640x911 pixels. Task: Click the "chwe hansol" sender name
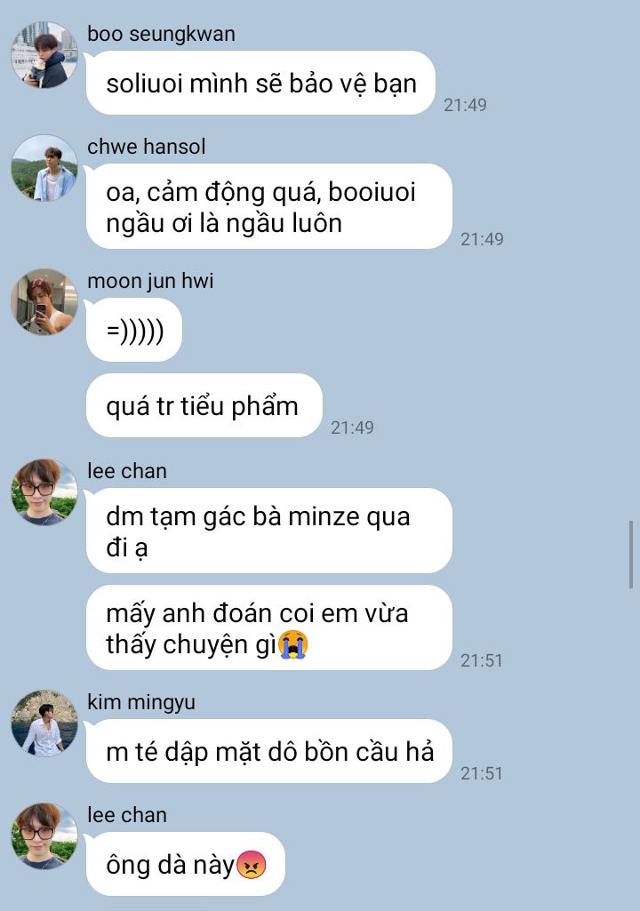[x=146, y=147]
